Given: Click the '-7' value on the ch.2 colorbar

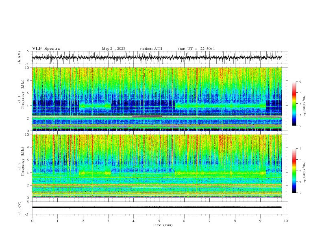Looking at the screenshot, I should [x=300, y=193].
